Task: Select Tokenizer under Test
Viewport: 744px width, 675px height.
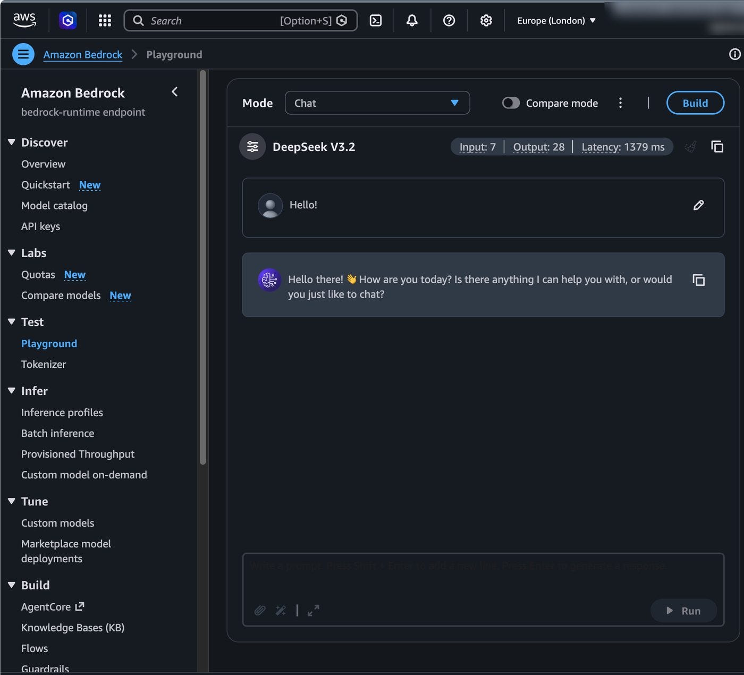Action: [44, 365]
